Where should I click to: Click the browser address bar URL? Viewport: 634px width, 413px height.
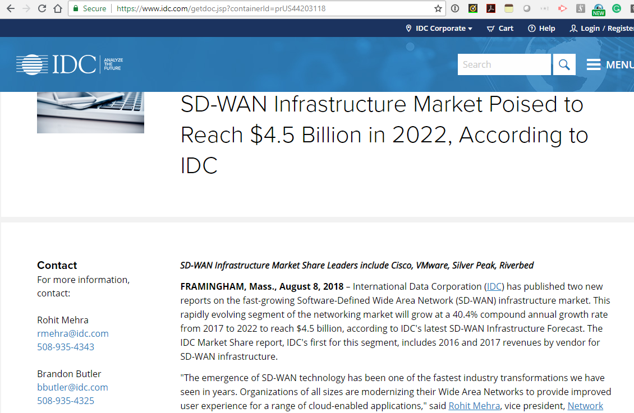pyautogui.click(x=220, y=8)
